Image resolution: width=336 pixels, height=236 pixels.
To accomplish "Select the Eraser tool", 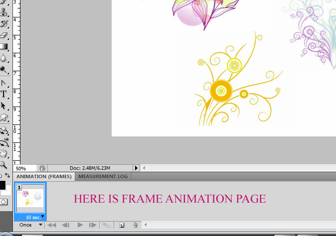I will click(x=4, y=35).
